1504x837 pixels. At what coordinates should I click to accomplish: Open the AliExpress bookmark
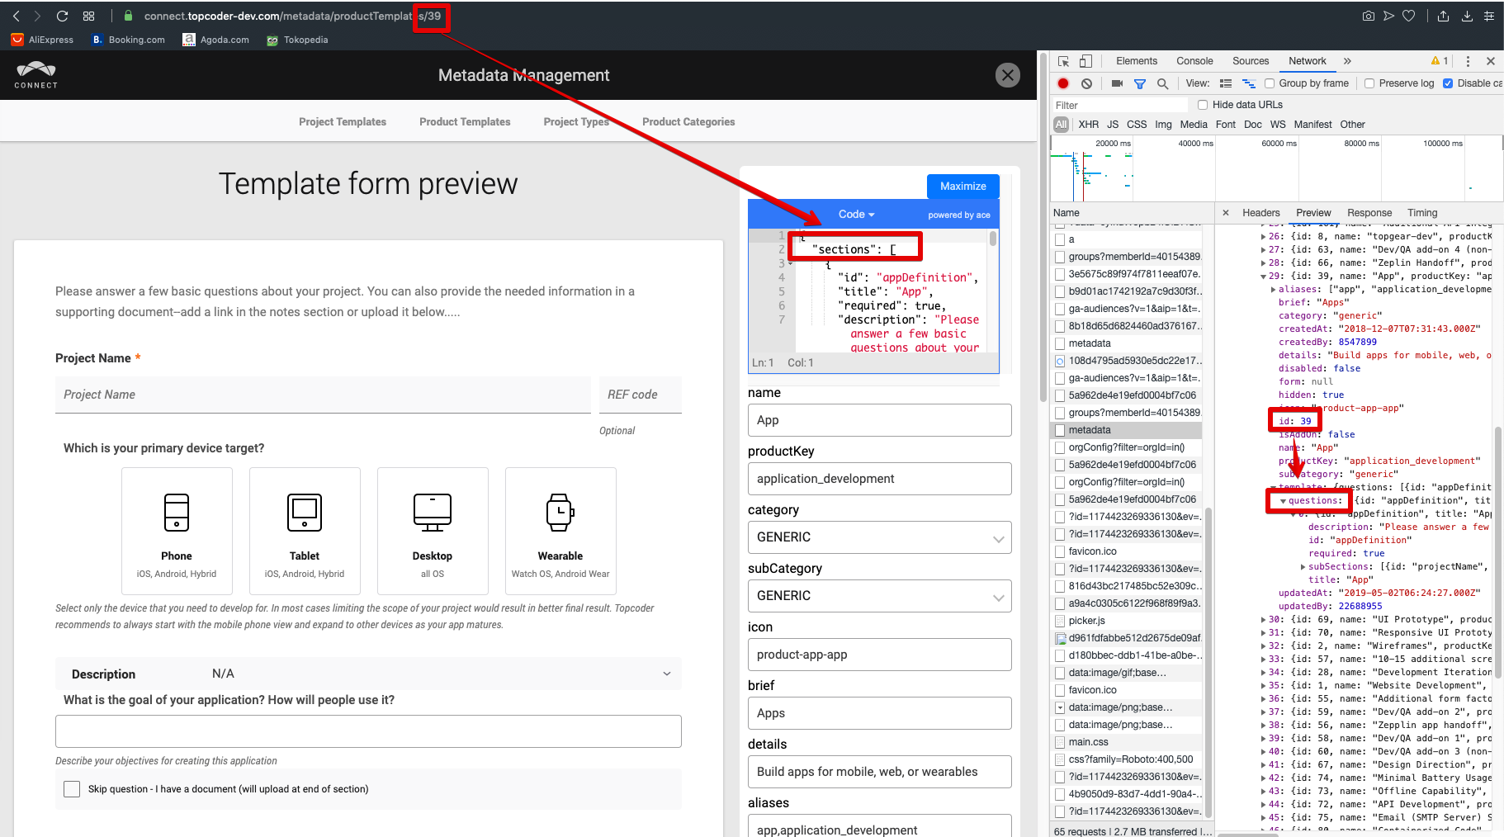point(42,40)
